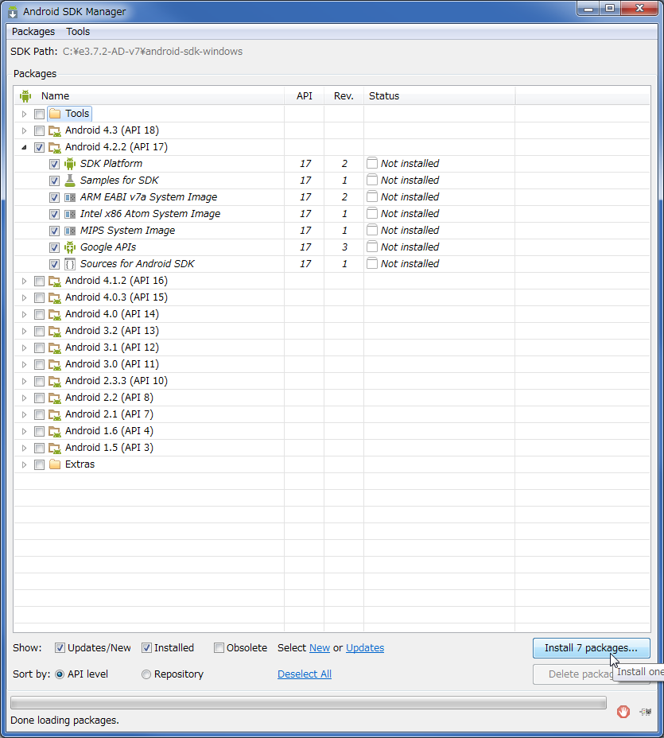Click the New selection link
The height and width of the screenshot is (738, 664).
point(320,648)
